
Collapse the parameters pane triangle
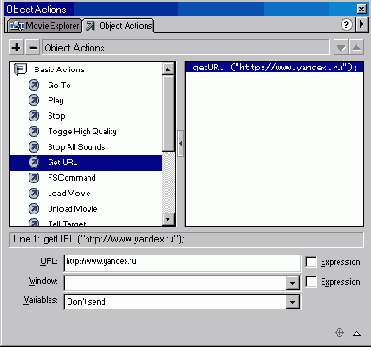(357, 333)
